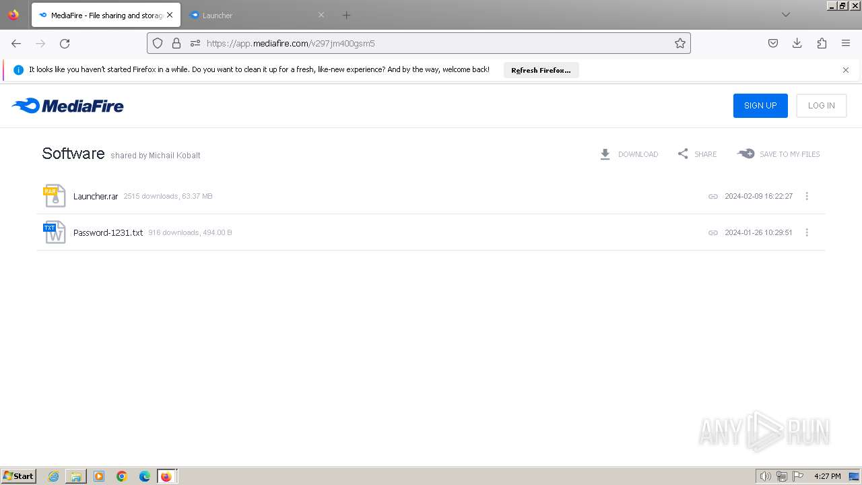Viewport: 862px width, 485px height.
Task: Click the MediaFire logo
Action: click(x=67, y=106)
